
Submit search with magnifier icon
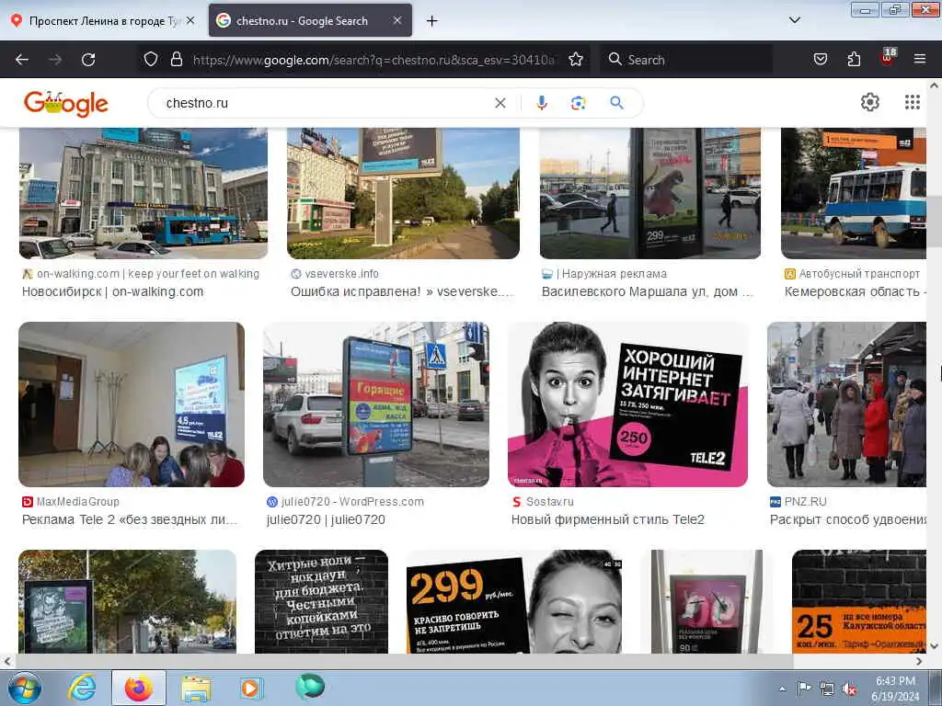pyautogui.click(x=616, y=103)
